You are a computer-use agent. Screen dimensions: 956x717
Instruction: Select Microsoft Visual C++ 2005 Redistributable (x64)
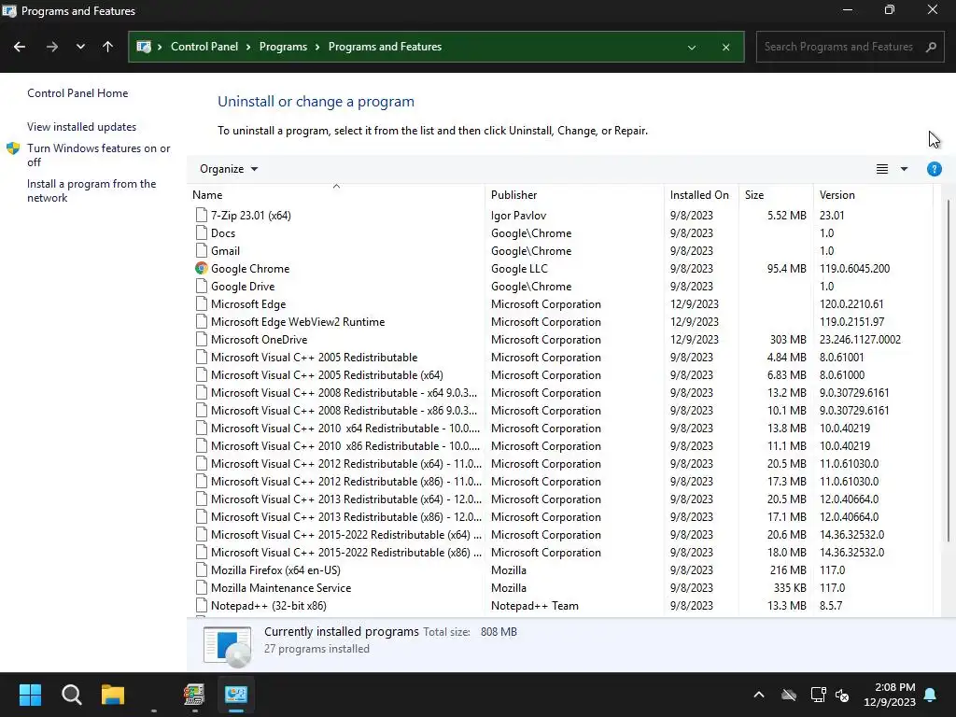[x=327, y=375]
